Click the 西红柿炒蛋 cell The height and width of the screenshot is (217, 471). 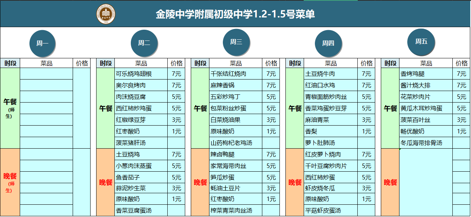(331, 177)
